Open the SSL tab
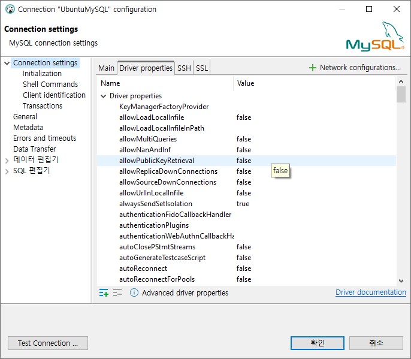Image resolution: width=411 pixels, height=359 pixels. [202, 68]
